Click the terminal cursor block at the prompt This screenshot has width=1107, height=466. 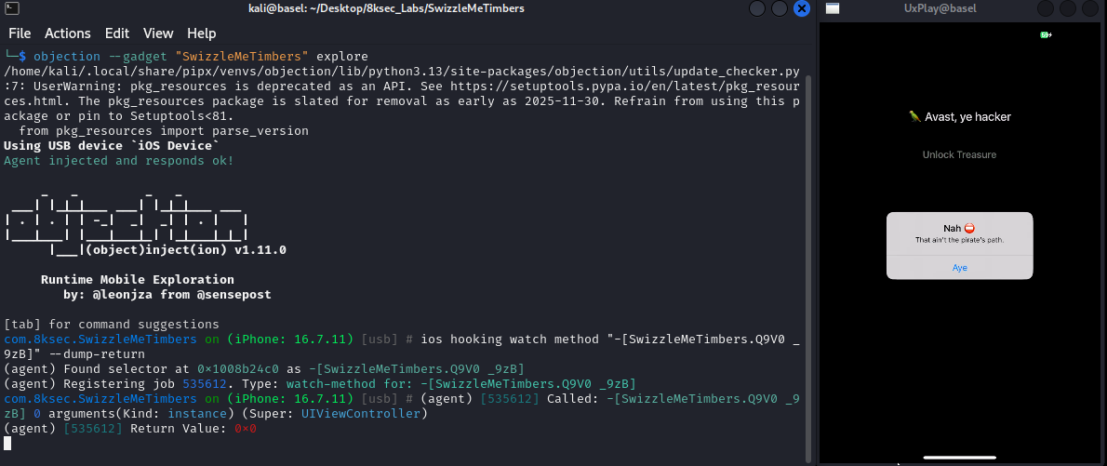point(7,443)
